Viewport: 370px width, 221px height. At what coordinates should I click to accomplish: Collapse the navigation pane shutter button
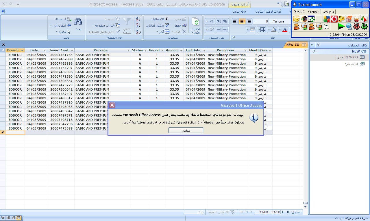pyautogui.click(x=312, y=45)
